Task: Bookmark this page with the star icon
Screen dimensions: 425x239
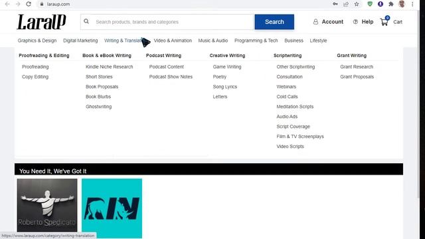Action: point(357,4)
